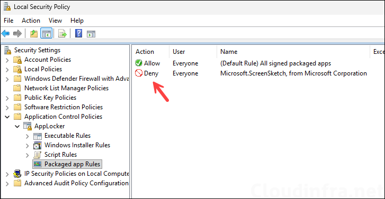This screenshot has width=385, height=199.
Task: Click the Advanced Audit Policy folder icon
Action: [x=17, y=183]
